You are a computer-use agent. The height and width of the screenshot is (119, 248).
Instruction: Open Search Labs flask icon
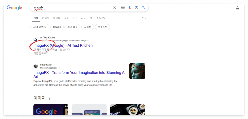[237, 8]
